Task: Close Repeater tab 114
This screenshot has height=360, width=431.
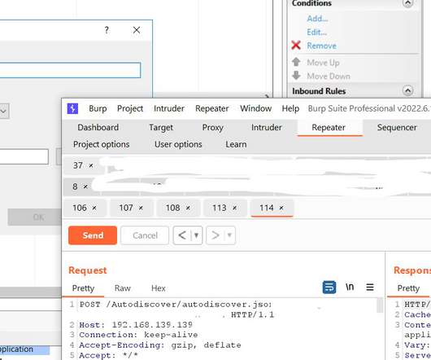Action: click(281, 208)
